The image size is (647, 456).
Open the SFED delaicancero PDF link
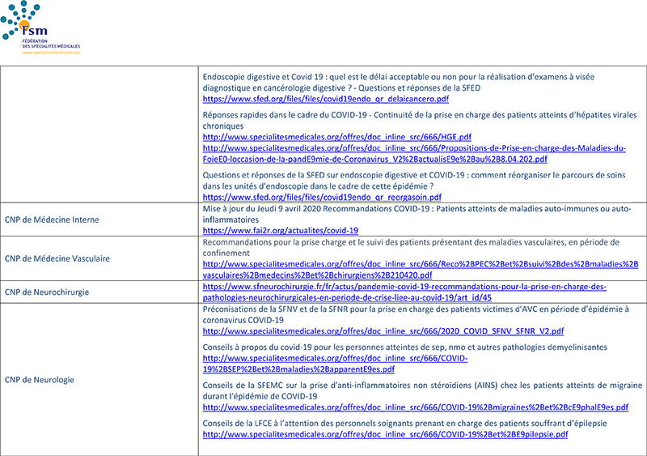click(326, 99)
